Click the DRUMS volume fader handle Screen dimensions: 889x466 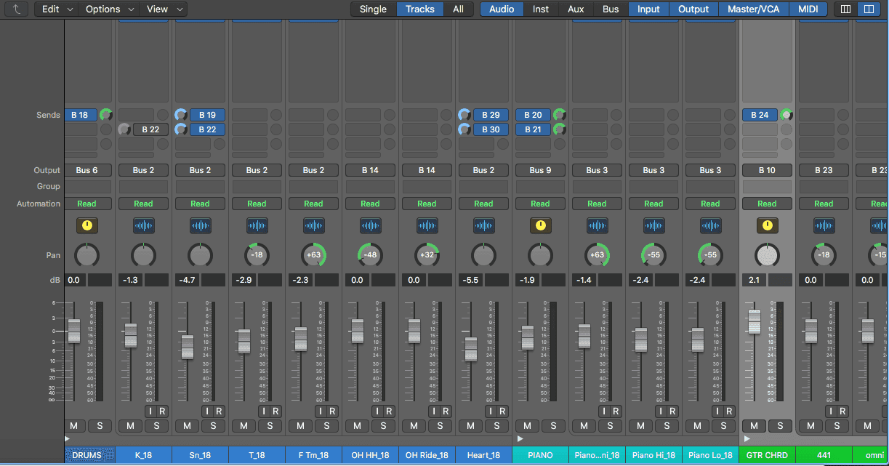point(74,330)
